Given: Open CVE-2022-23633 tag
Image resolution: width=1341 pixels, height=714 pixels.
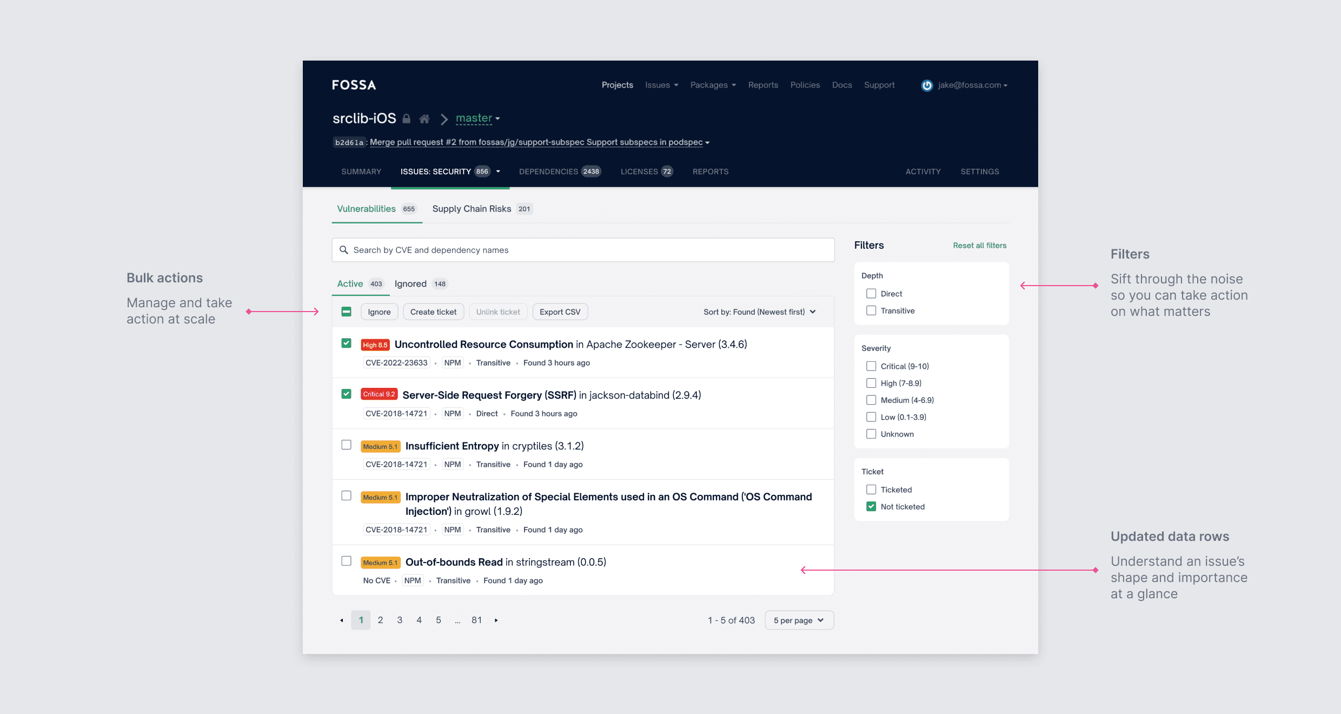Looking at the screenshot, I should (396, 363).
